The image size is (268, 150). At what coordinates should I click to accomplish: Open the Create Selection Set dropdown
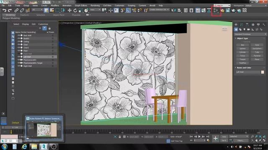[159, 10]
